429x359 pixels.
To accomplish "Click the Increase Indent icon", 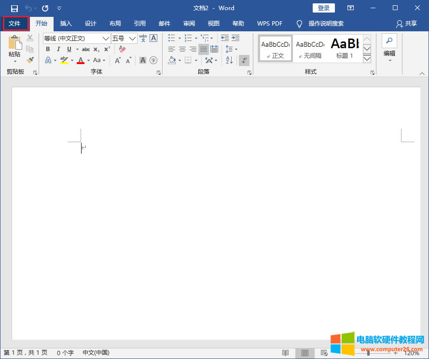I will [235, 38].
